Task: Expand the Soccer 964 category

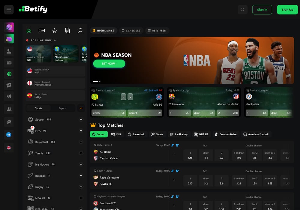Action: coord(81,119)
